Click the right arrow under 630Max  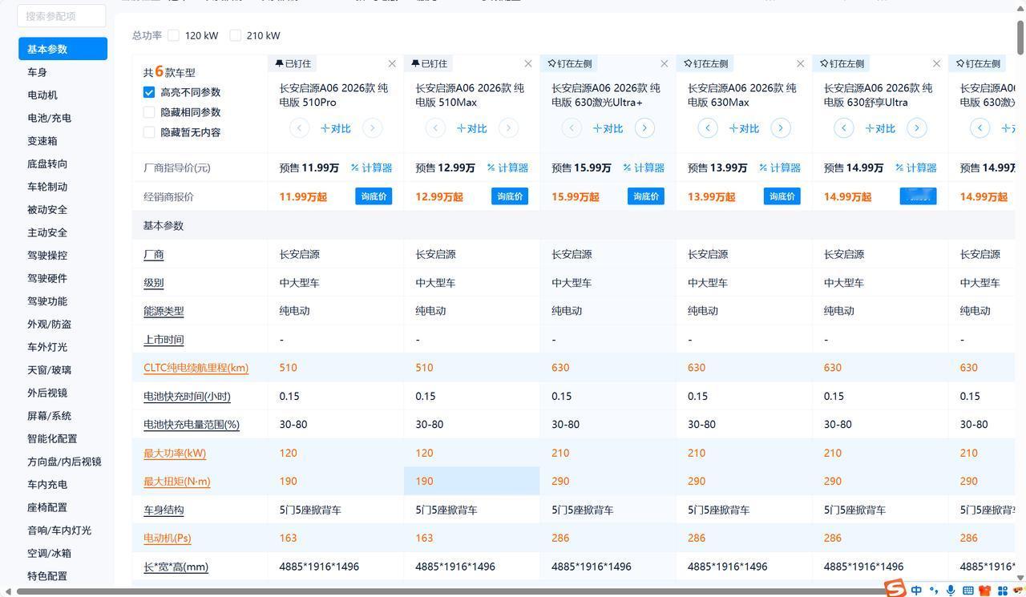pyautogui.click(x=781, y=127)
